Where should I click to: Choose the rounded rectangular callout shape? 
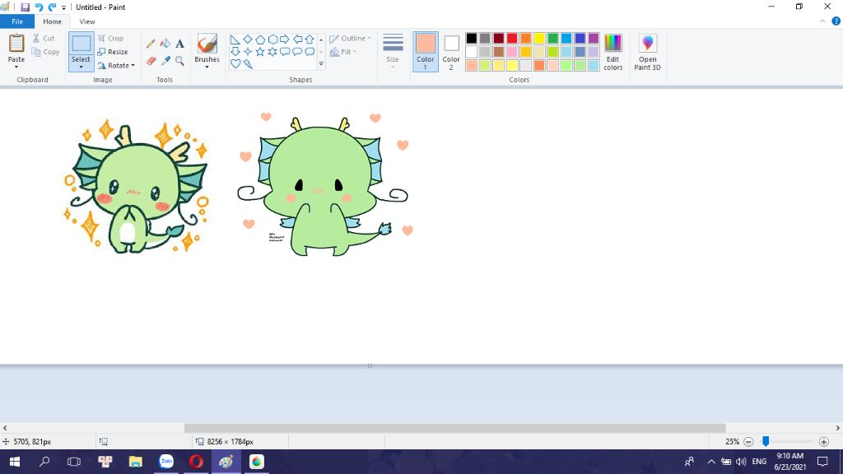point(284,52)
